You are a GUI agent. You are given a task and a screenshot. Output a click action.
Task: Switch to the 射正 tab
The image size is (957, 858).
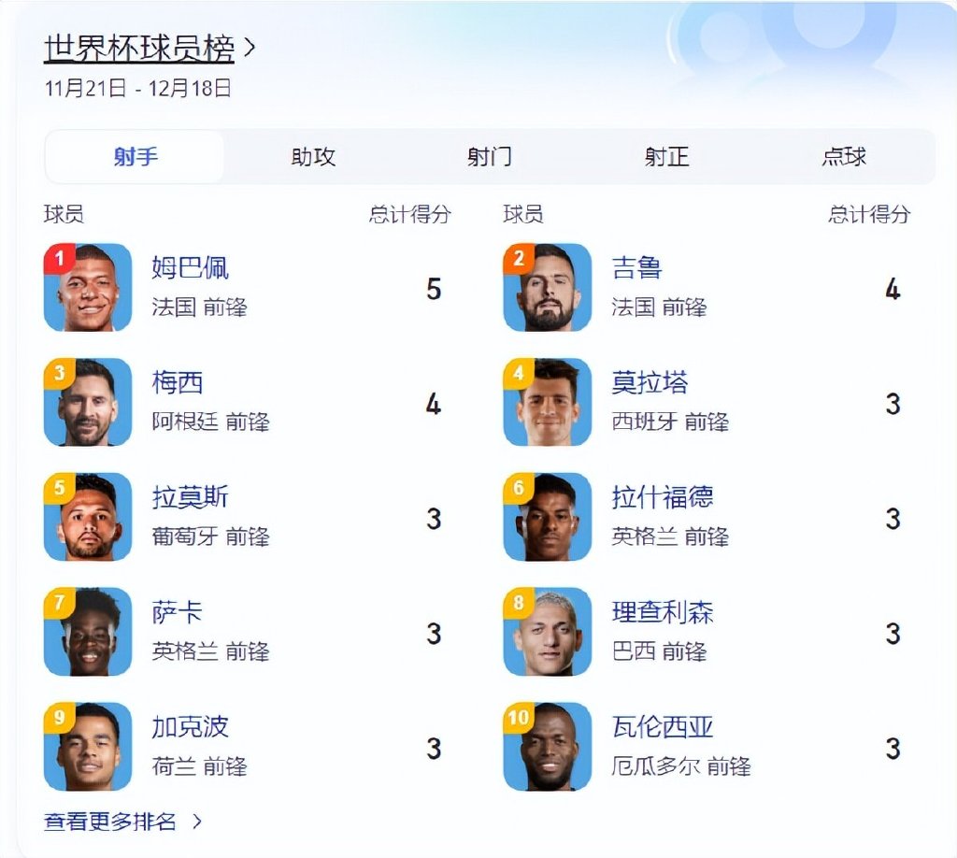[666, 157]
